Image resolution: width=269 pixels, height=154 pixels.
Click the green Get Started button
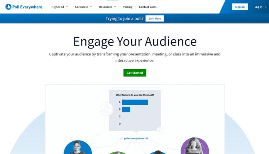coord(135,73)
